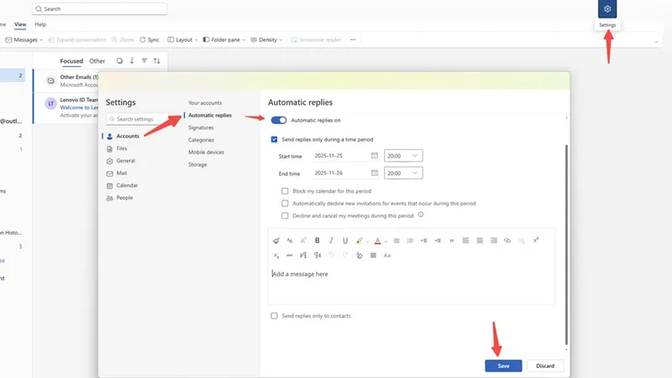
Task: Select Storage in settings submenu
Action: (x=197, y=164)
